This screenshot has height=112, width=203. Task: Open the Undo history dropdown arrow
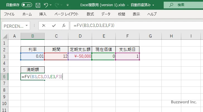point(51,5)
